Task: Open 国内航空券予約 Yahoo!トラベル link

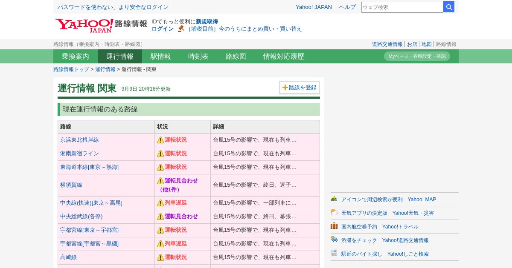Action: (x=380, y=227)
